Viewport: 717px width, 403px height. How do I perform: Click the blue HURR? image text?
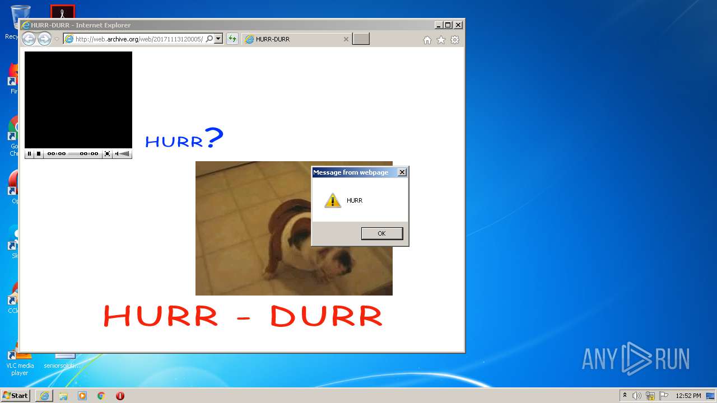click(x=184, y=138)
